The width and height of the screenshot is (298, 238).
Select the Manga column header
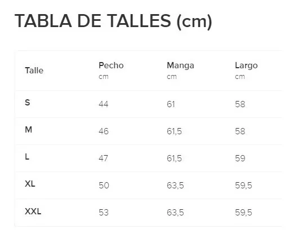[180, 65]
